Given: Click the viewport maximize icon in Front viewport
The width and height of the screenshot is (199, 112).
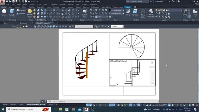Looking at the screenshot, I should coord(152,63).
